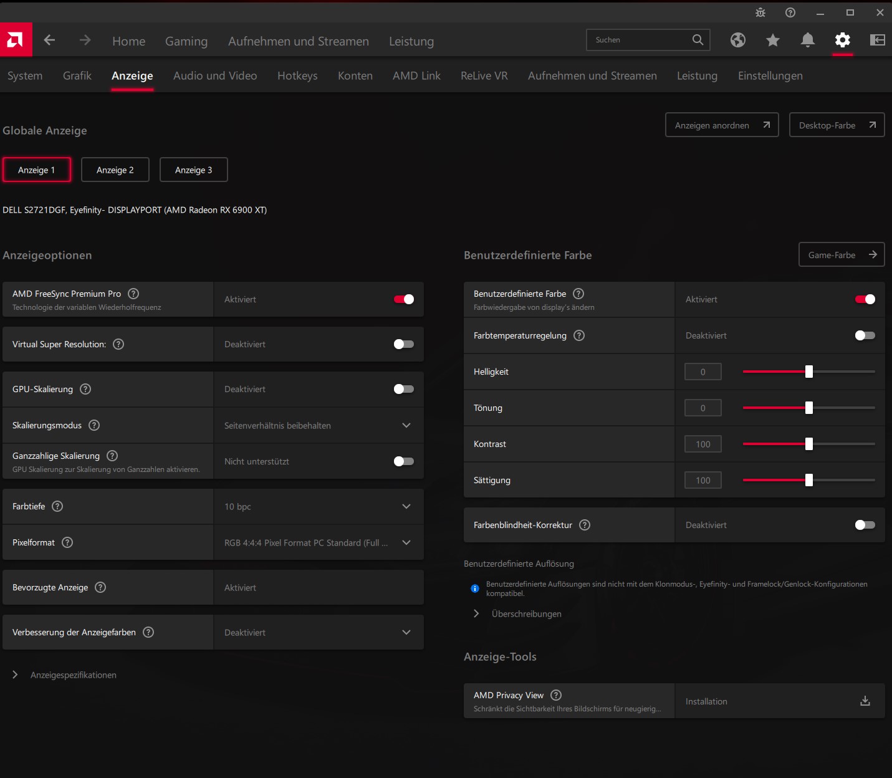Switch to System tab
Screen dimensions: 892x778
(x=25, y=75)
